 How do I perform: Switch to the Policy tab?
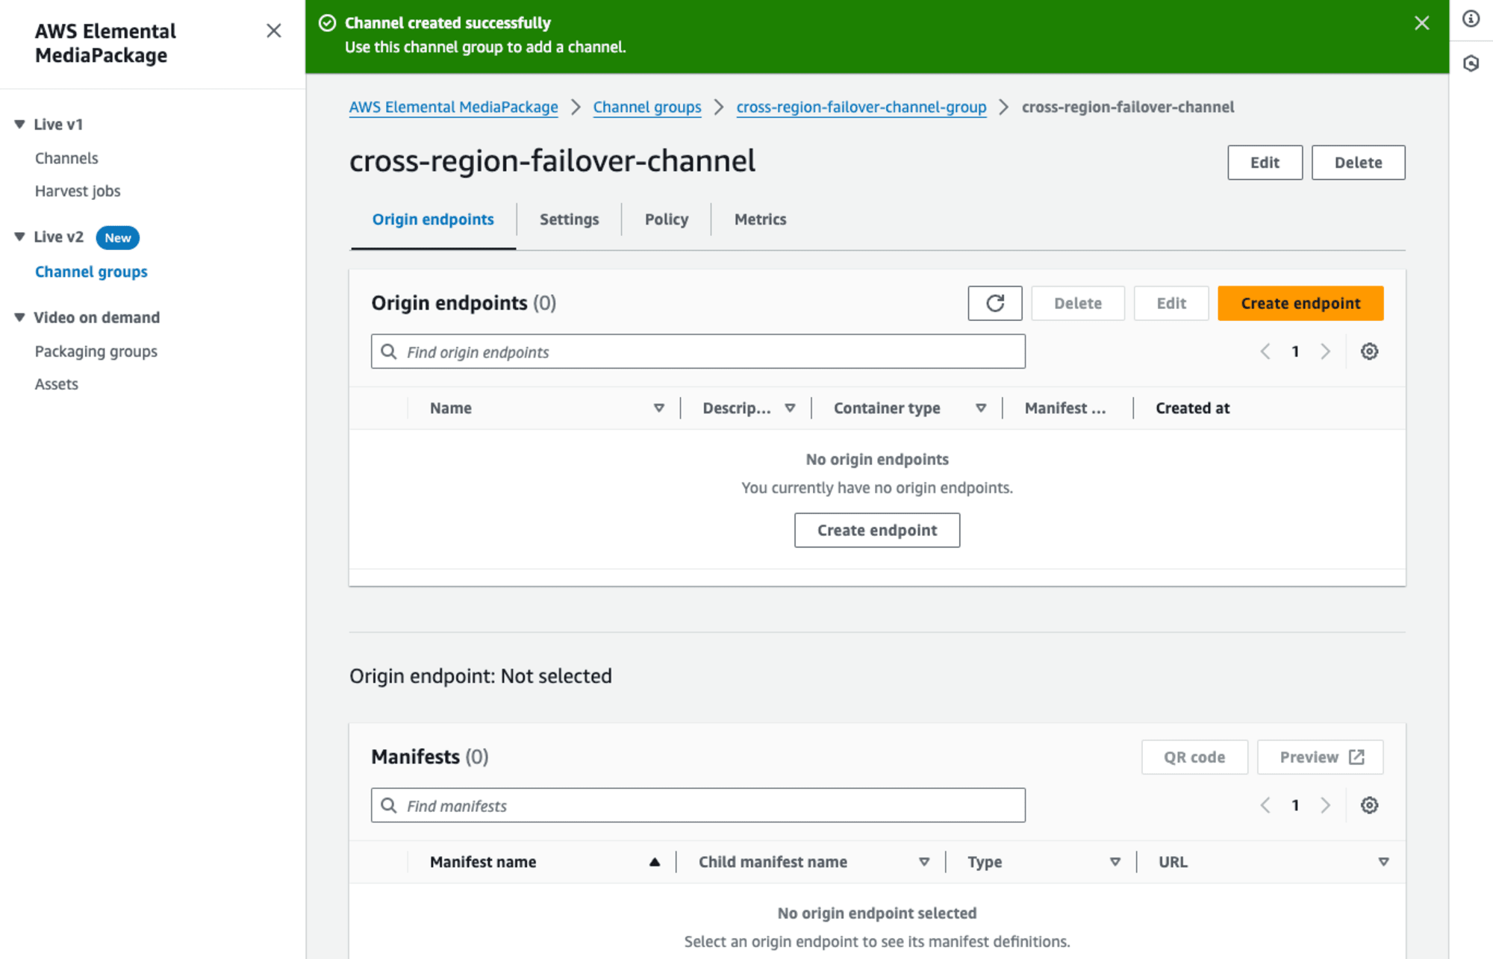point(665,219)
